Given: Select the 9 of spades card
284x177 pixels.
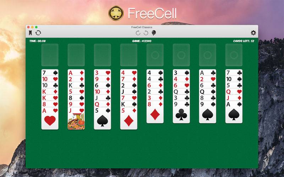Looking at the screenshot, I should coord(208,112).
